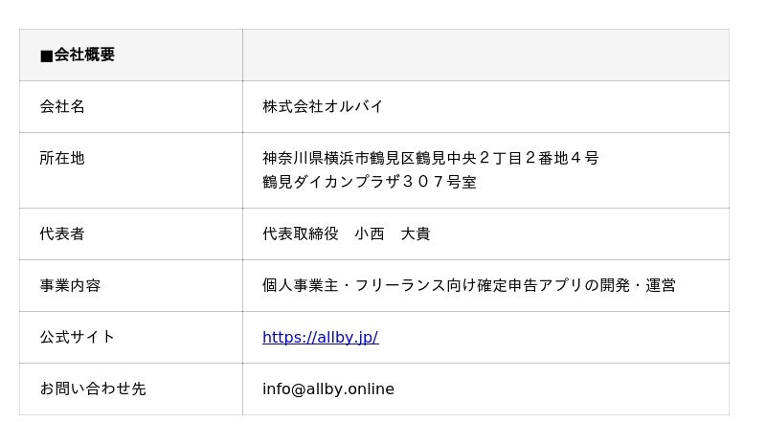Viewport: 766px width, 444px height.
Task: Click the empty header cell beside 会社概要
Action: [x=484, y=55]
